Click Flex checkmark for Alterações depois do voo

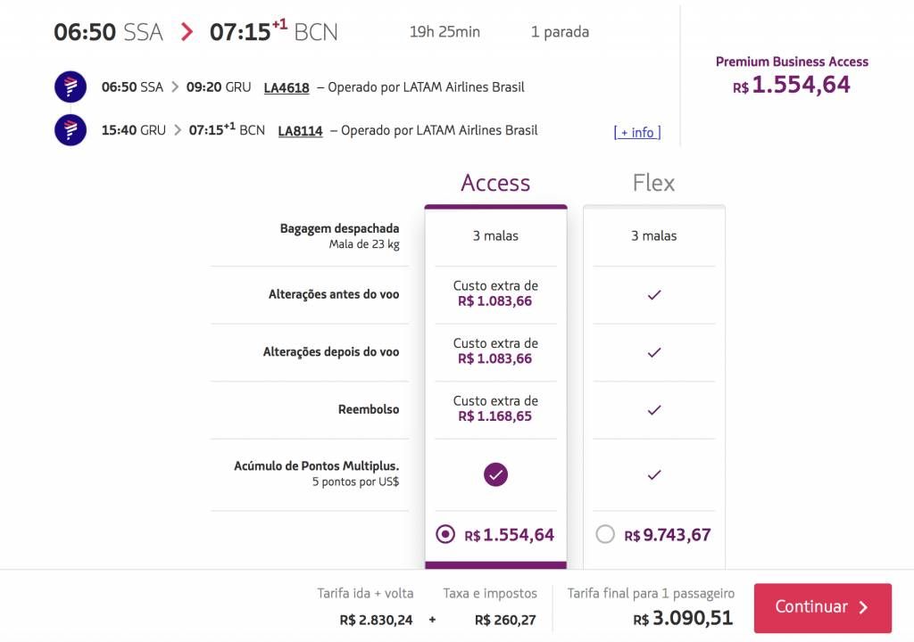654,352
